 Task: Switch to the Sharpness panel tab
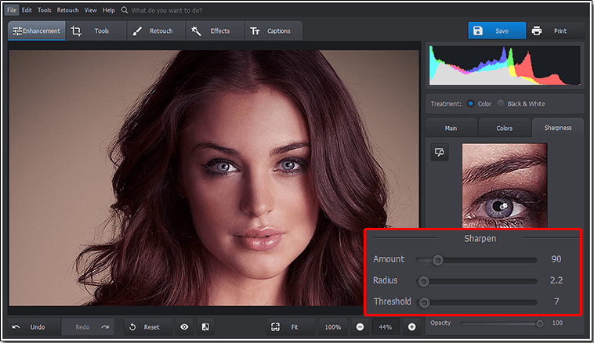pos(558,128)
